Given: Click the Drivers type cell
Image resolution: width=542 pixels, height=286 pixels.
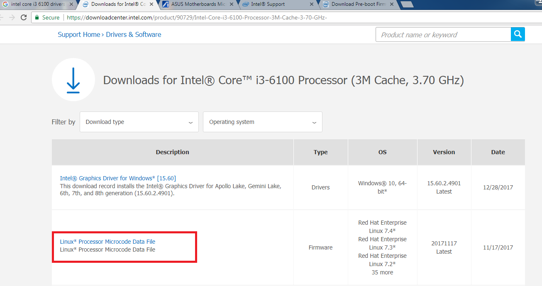Looking at the screenshot, I should [321, 187].
